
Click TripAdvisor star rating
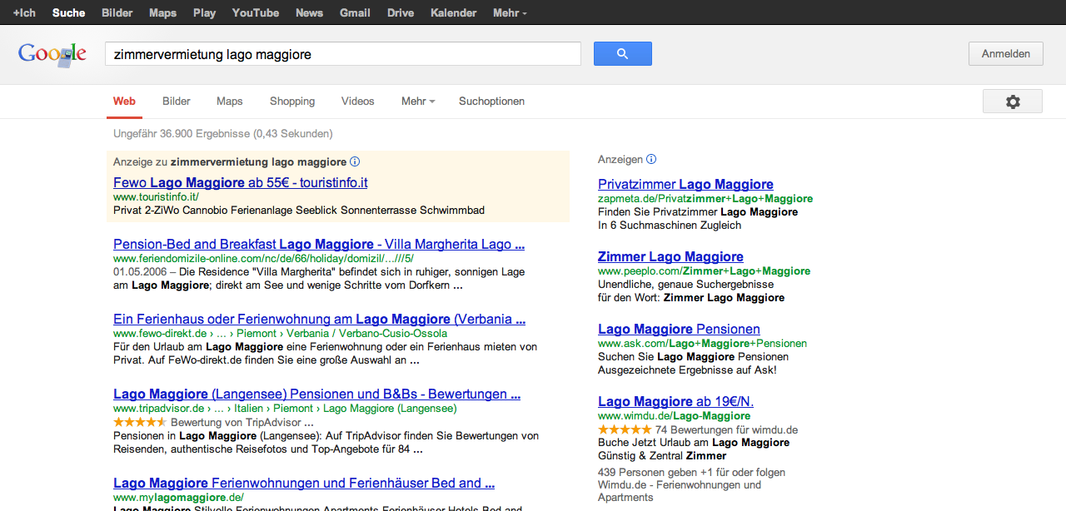[x=140, y=422]
